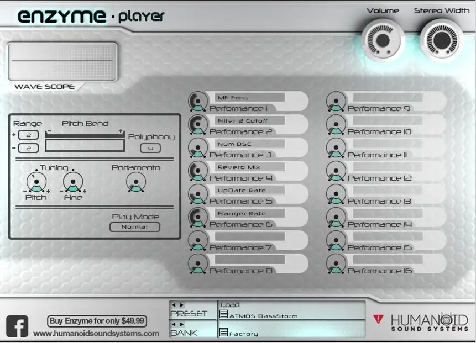Open preset list icon beside ATMOS BassStorm
Screen dimensions: 476x343
223,314
